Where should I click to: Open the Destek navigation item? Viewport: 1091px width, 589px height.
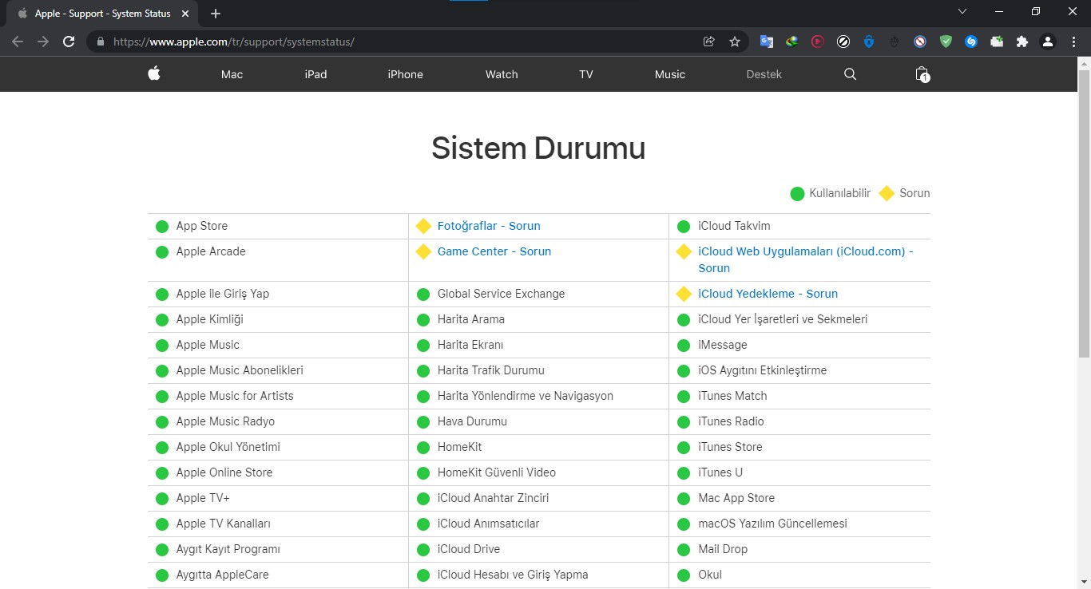coord(764,74)
